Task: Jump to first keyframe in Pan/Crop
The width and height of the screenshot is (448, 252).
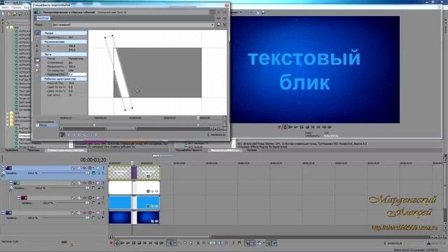Action: [68, 134]
